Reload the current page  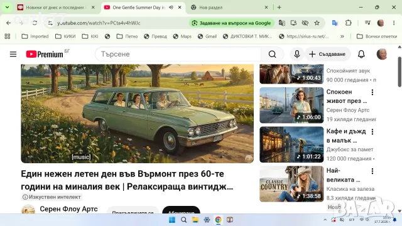tap(35, 23)
